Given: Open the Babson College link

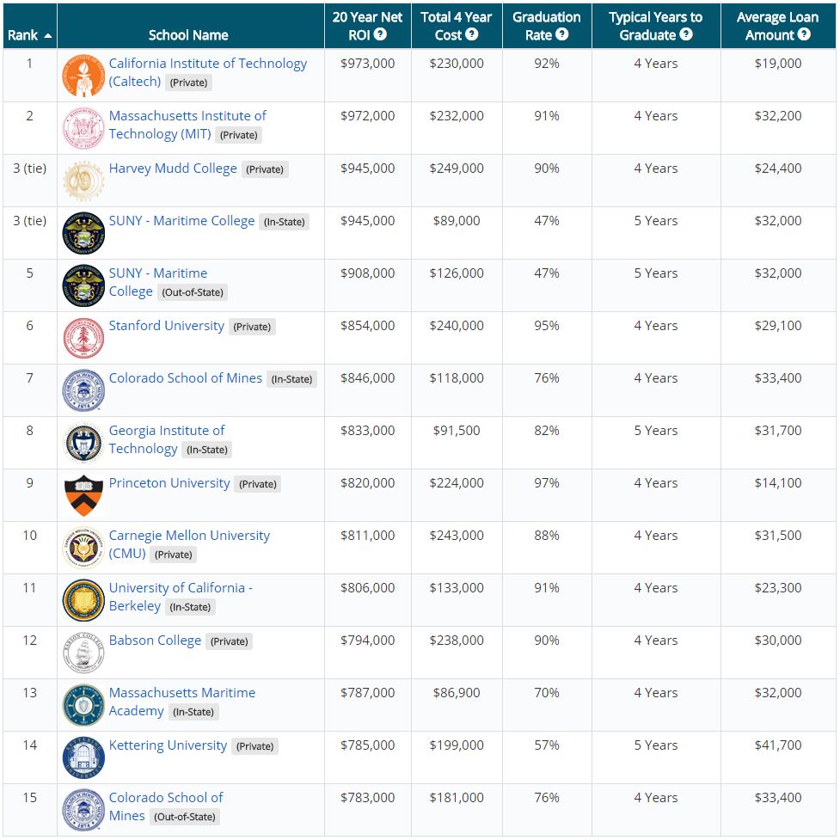Looking at the screenshot, I should [x=155, y=641].
